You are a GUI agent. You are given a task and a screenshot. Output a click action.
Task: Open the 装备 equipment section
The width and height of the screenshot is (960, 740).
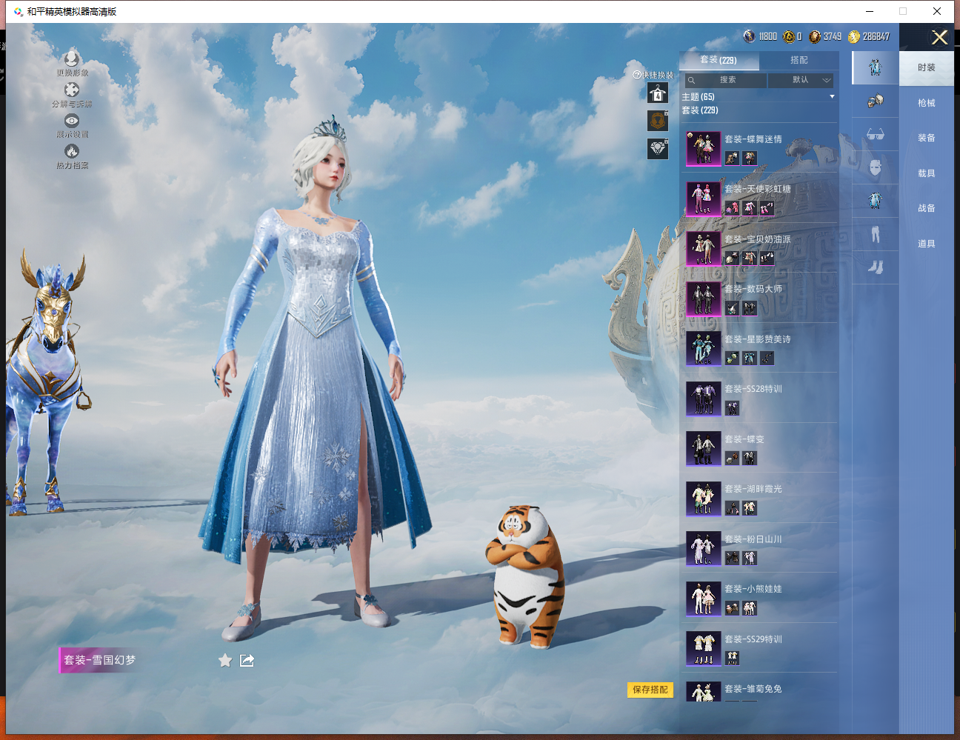927,138
